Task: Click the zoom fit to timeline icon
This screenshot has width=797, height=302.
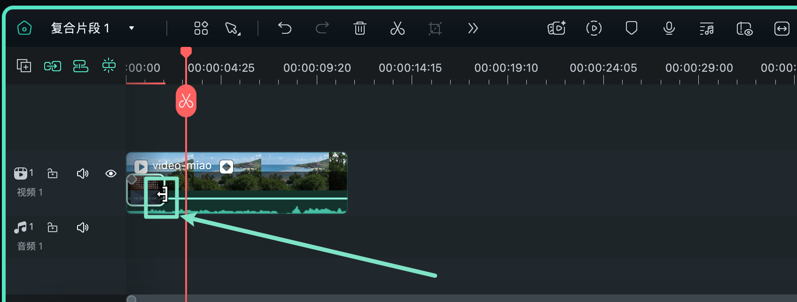Action: (782, 29)
